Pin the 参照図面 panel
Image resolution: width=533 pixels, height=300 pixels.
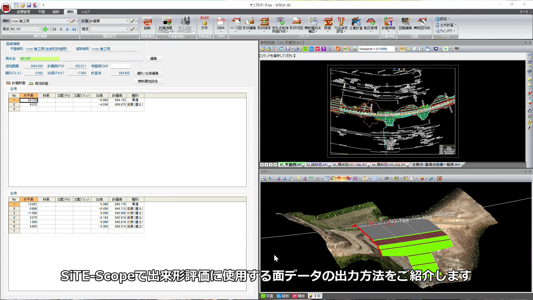(526, 42)
